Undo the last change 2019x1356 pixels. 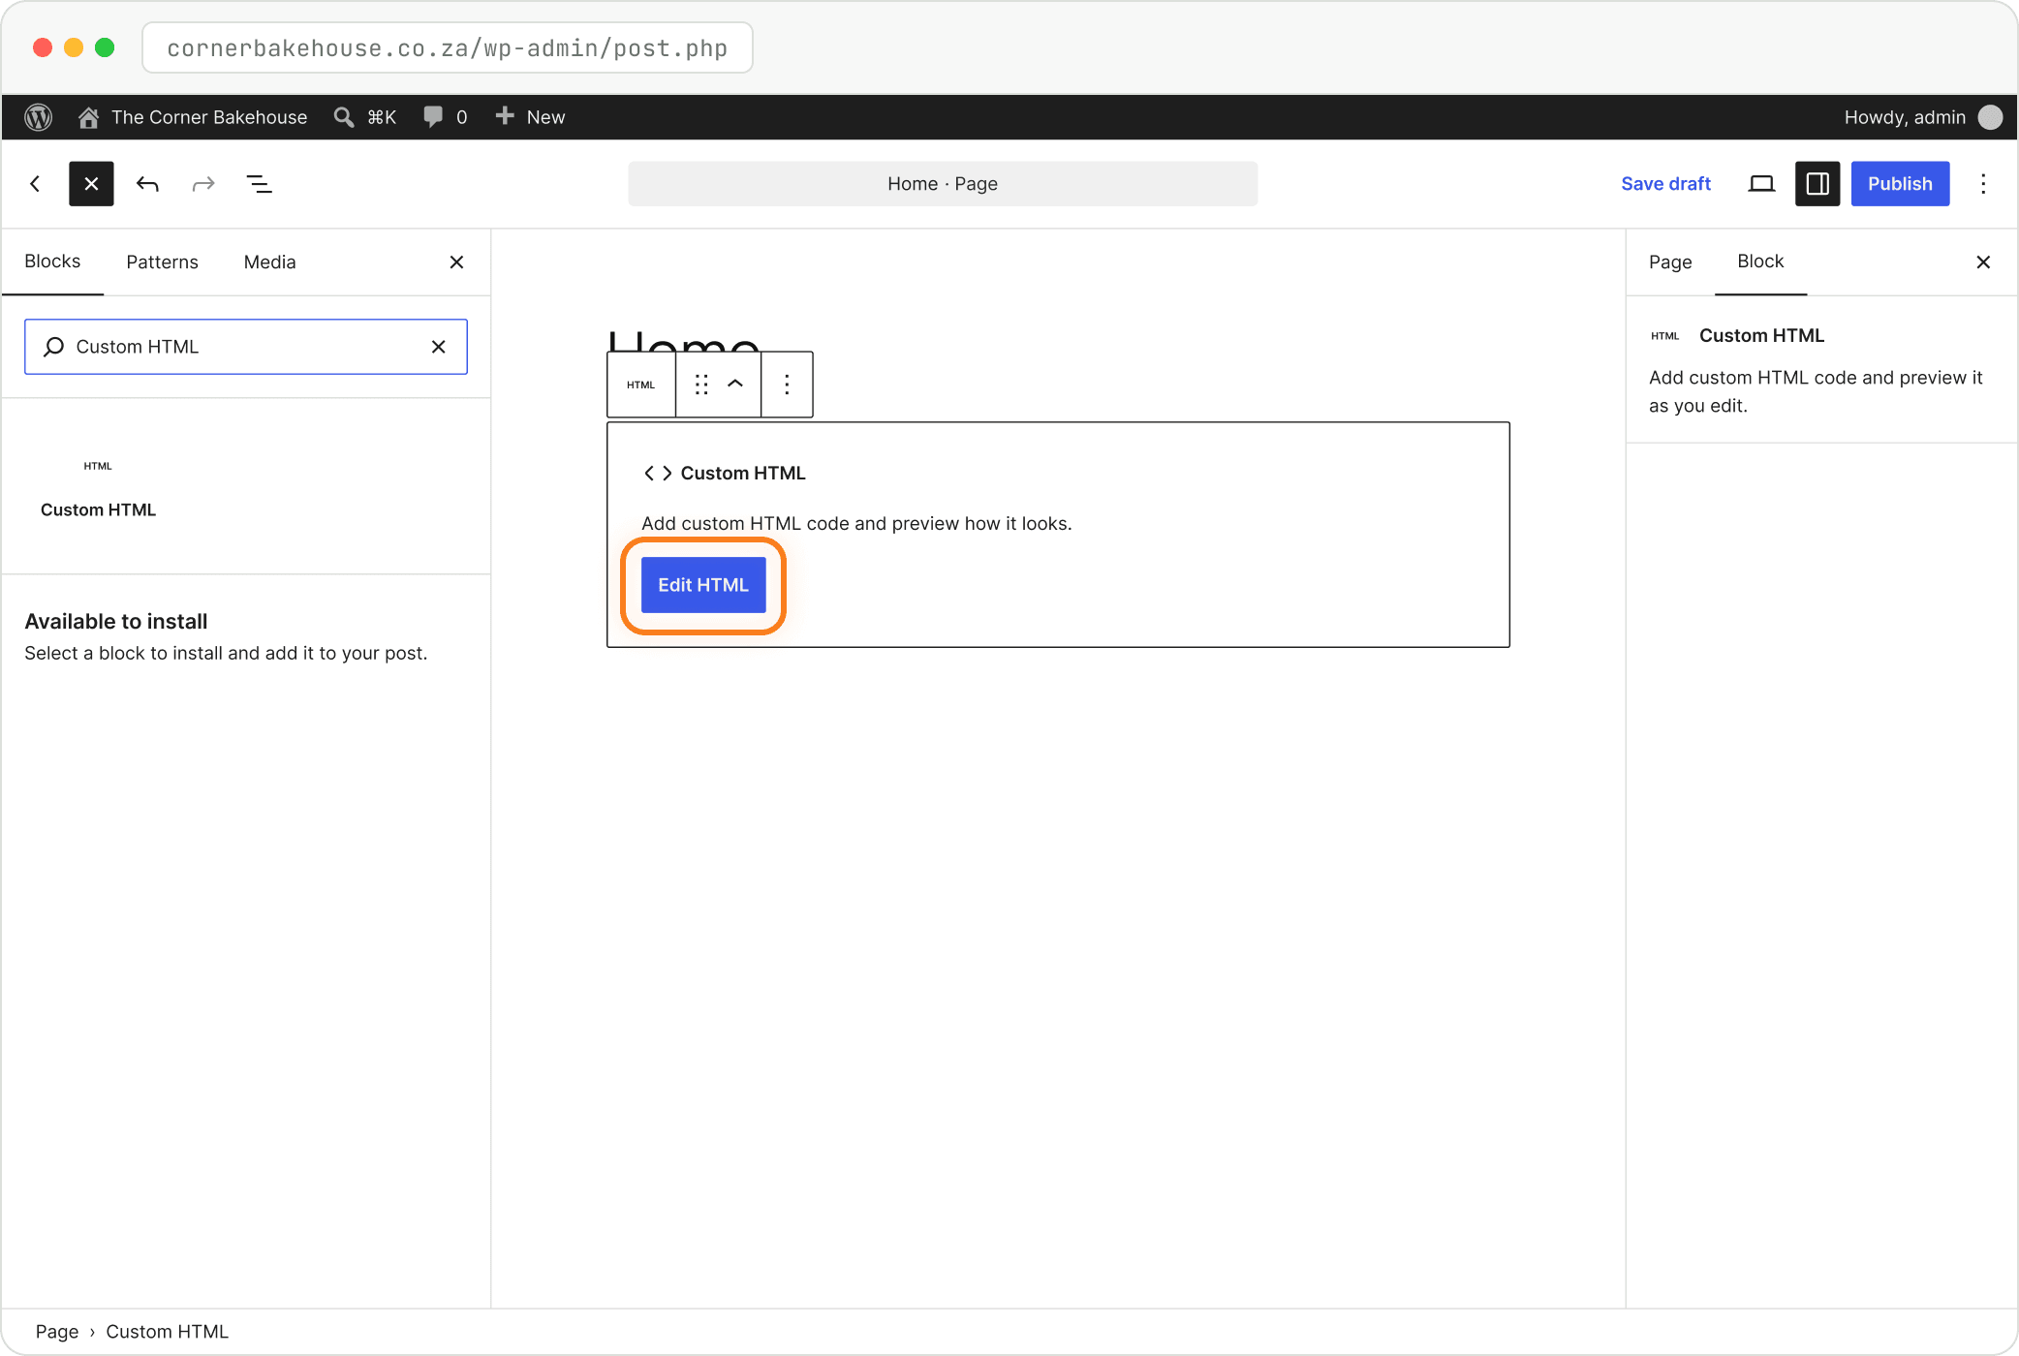(x=147, y=184)
